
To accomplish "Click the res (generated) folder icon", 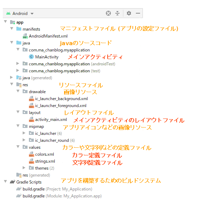I will point(19,175).
